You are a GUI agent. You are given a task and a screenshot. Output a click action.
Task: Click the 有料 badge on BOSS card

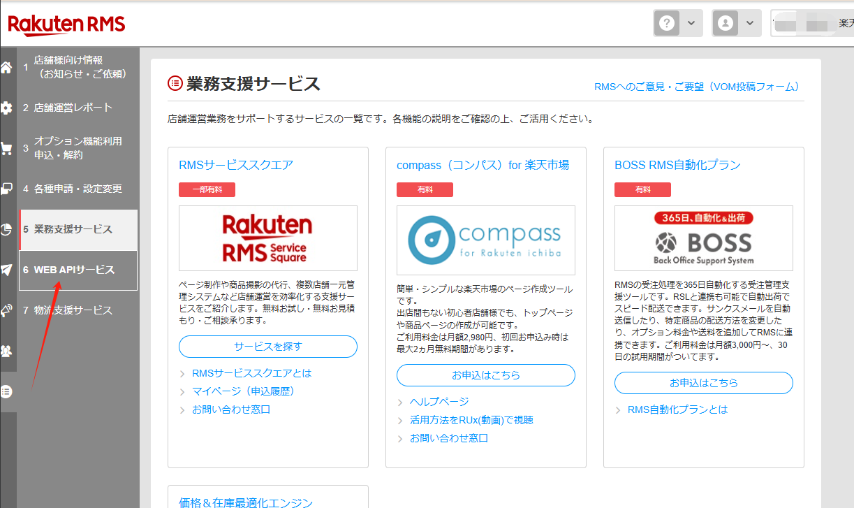tap(642, 189)
